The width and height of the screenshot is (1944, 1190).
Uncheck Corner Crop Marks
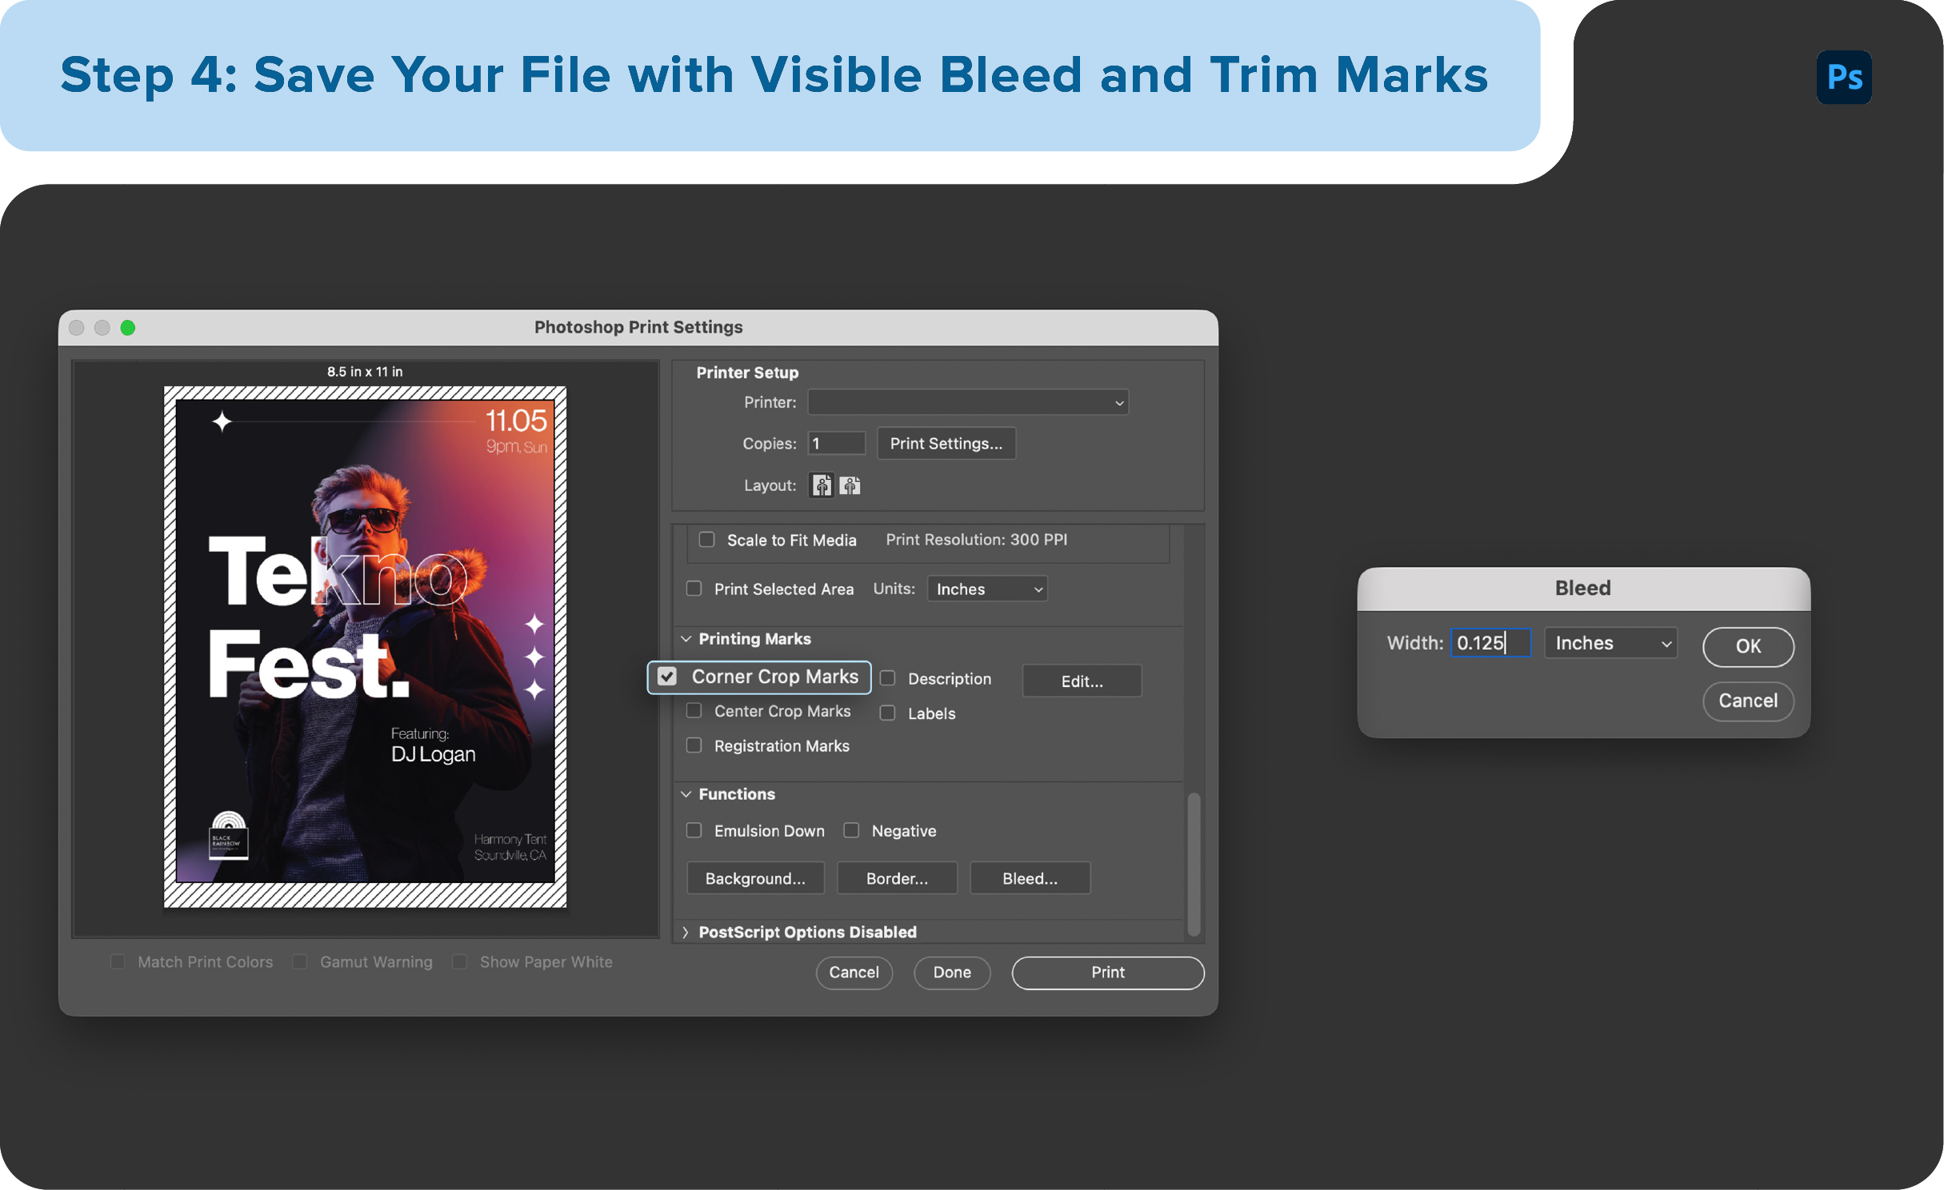point(667,676)
